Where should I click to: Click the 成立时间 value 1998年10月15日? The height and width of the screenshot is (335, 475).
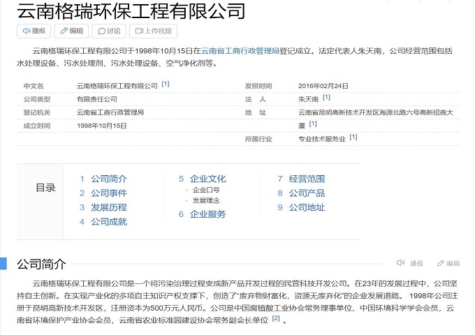[101, 126]
